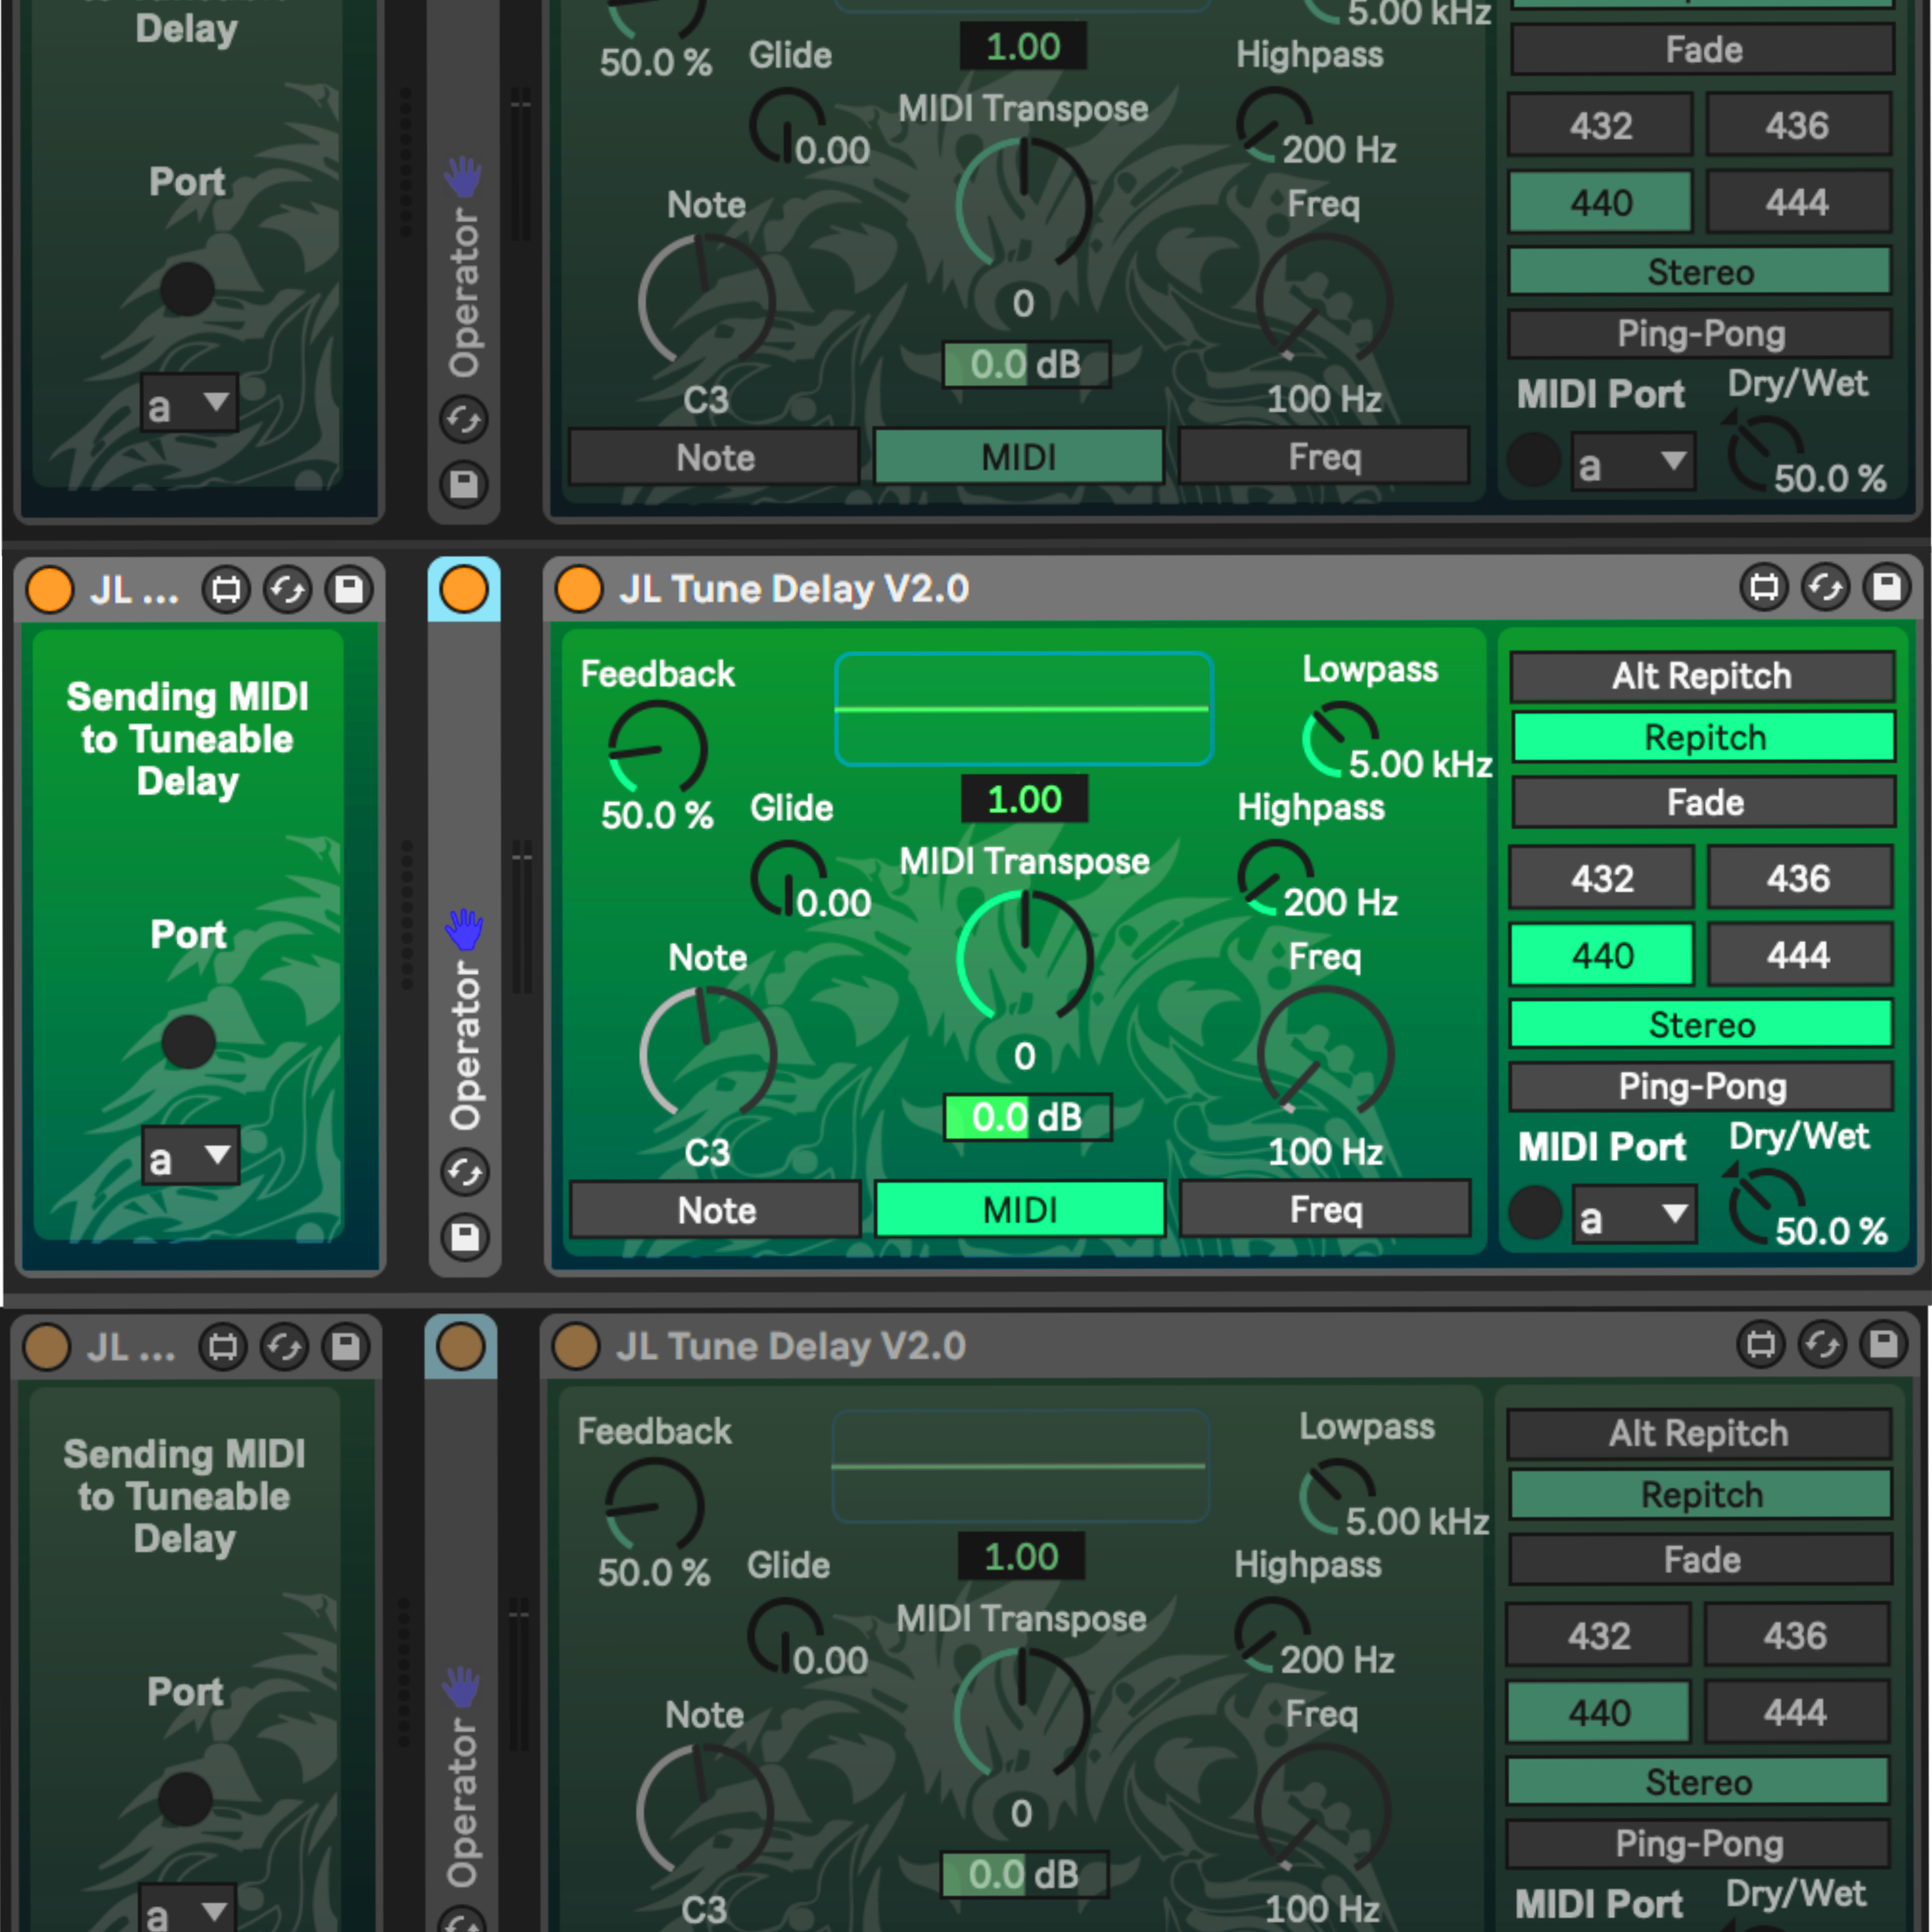Click hot-swap icon in bright JL Tune Delay header
Image resolution: width=1932 pixels, height=1932 pixels.
click(x=1825, y=587)
